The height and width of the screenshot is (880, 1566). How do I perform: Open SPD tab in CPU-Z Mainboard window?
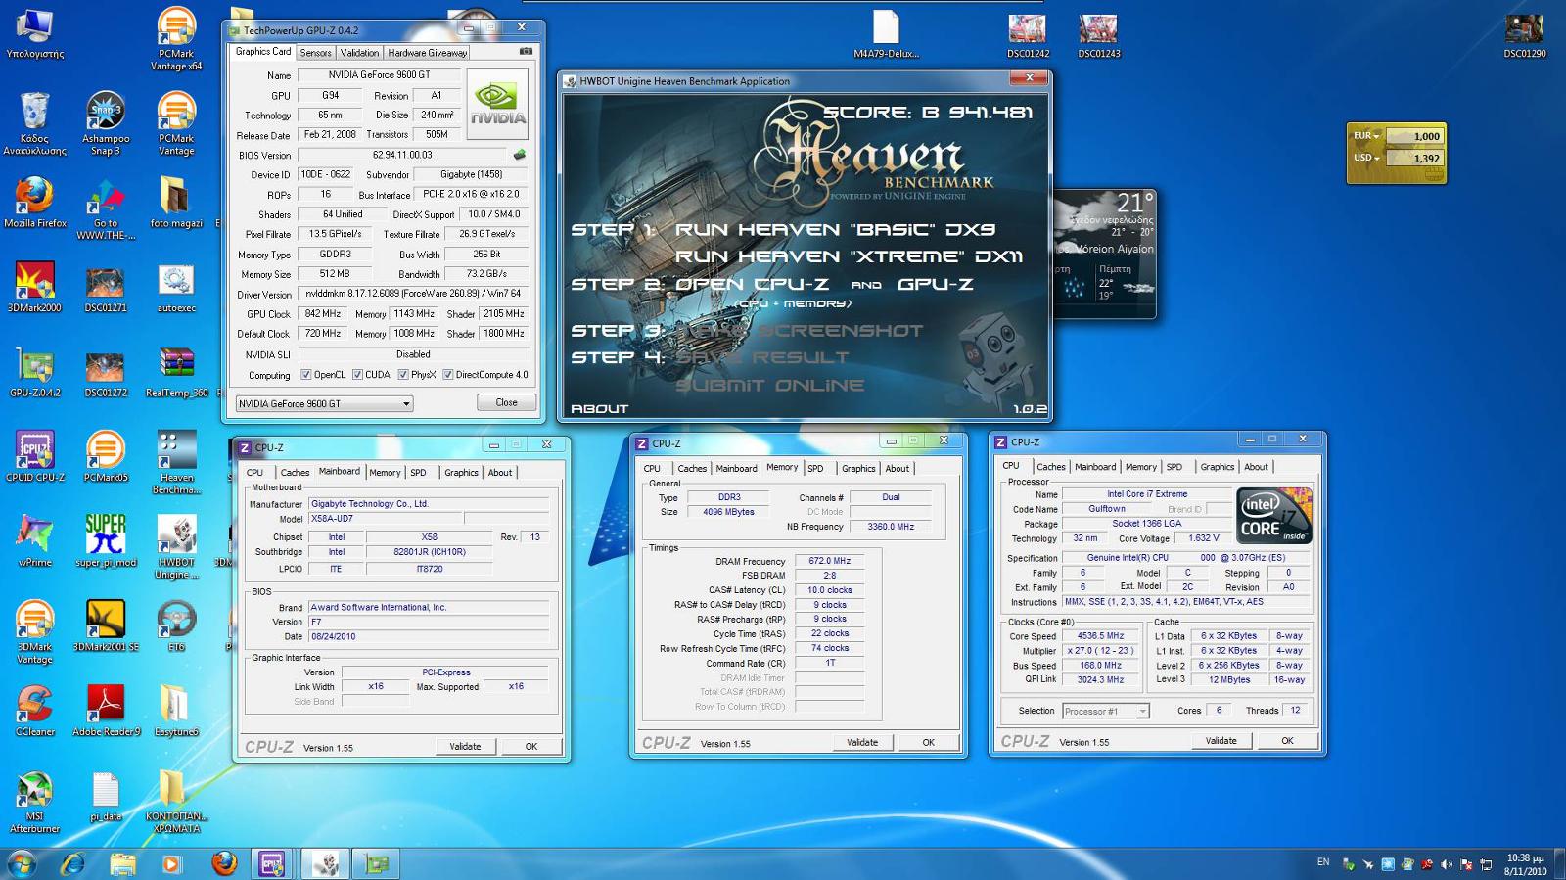tap(418, 473)
